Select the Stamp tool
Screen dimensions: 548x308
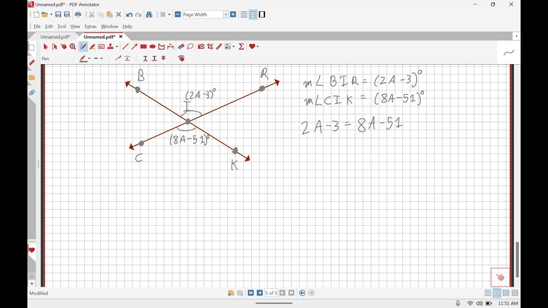coord(110,47)
